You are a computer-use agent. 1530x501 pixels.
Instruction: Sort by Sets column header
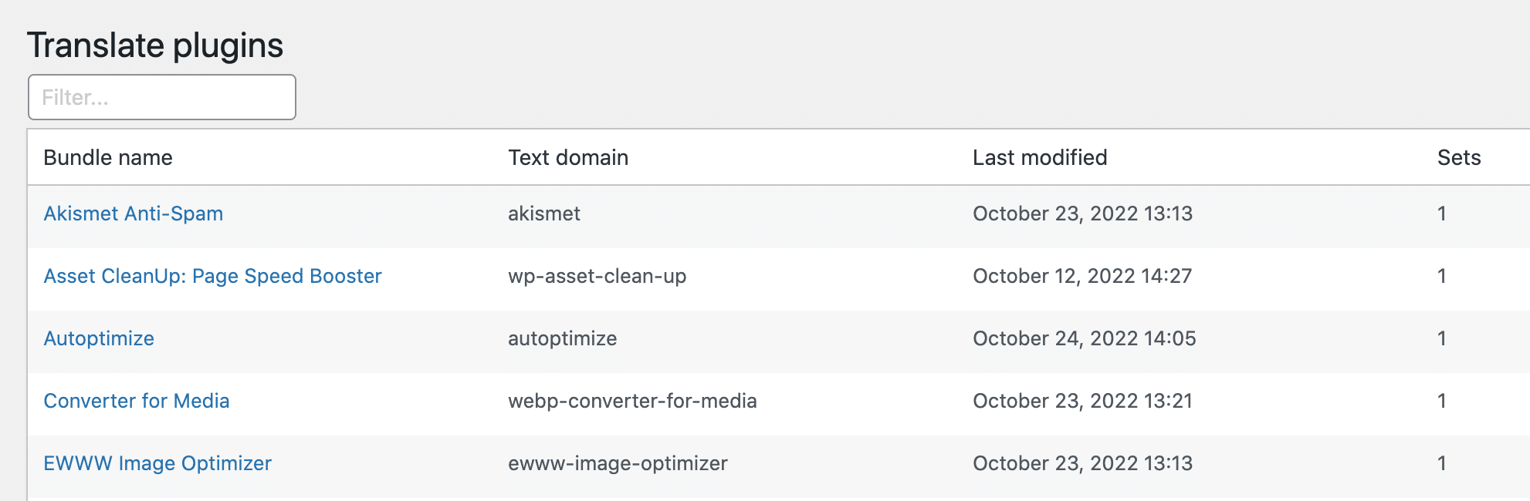point(1459,157)
